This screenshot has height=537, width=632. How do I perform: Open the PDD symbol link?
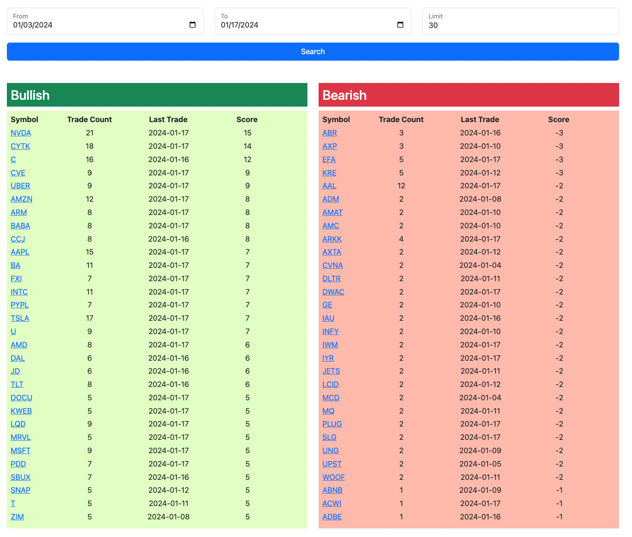(x=18, y=464)
